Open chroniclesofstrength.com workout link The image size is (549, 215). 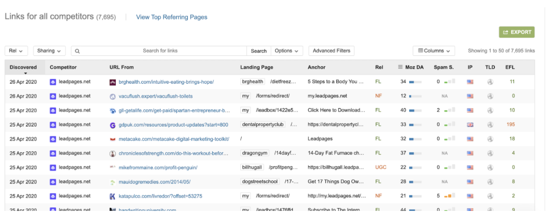(x=174, y=153)
